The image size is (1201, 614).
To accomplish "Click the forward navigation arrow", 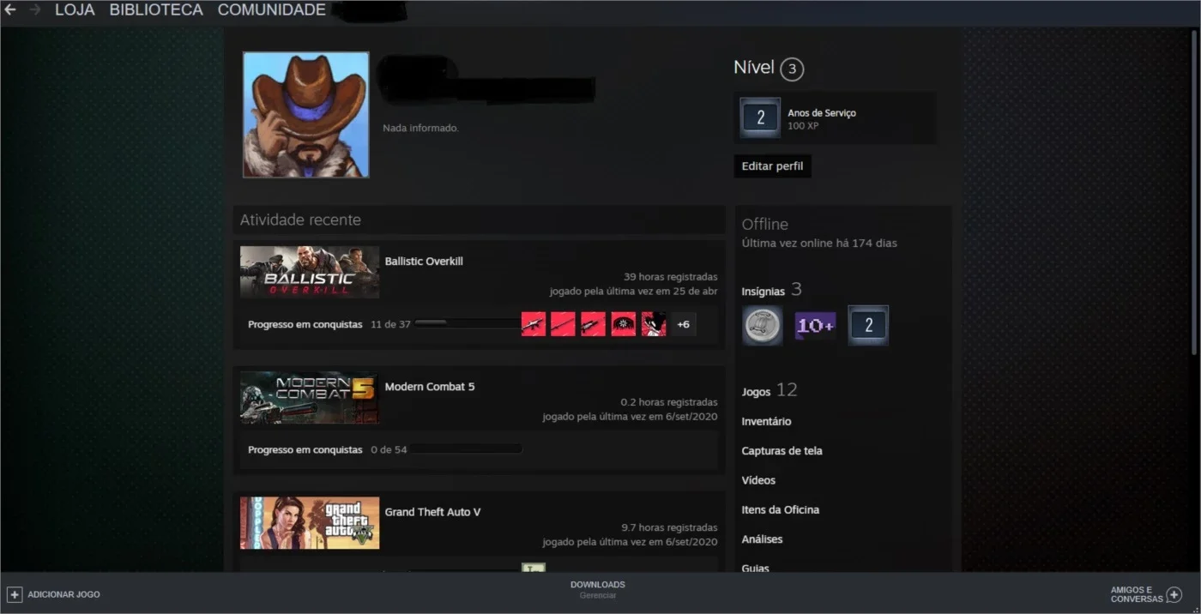I will pyautogui.click(x=35, y=10).
